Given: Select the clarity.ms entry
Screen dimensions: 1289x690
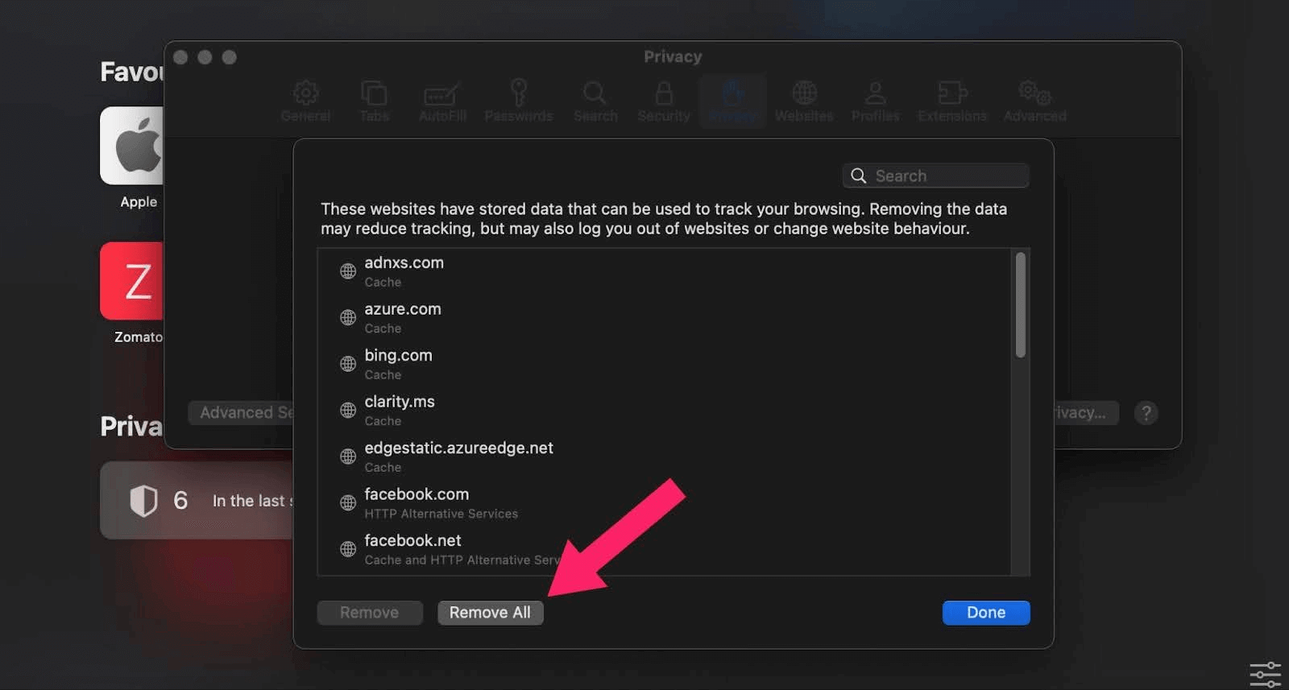Looking at the screenshot, I should (664, 411).
